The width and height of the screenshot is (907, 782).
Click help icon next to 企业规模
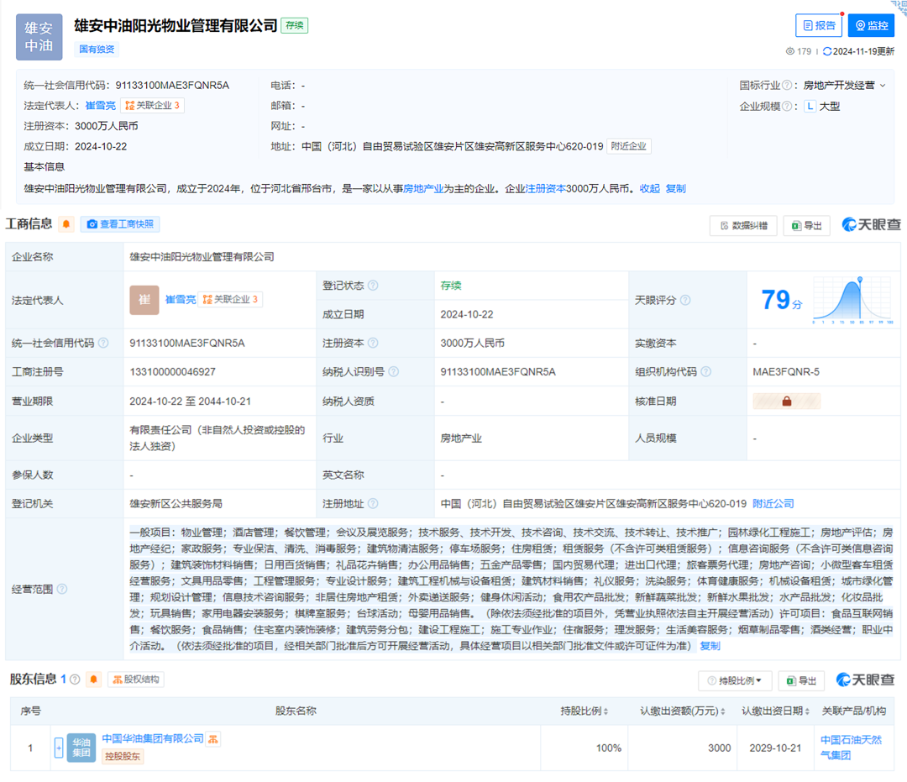[x=787, y=106]
